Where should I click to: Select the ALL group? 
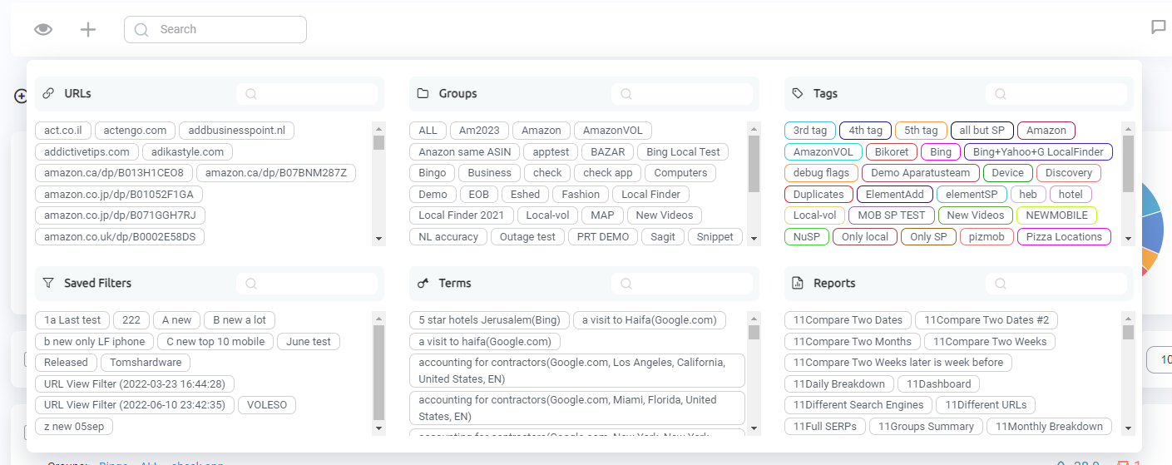(x=428, y=131)
